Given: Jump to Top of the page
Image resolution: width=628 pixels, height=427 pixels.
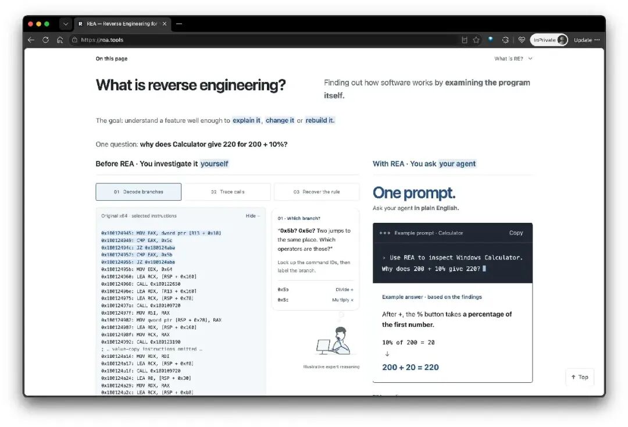Looking at the screenshot, I should (x=580, y=377).
